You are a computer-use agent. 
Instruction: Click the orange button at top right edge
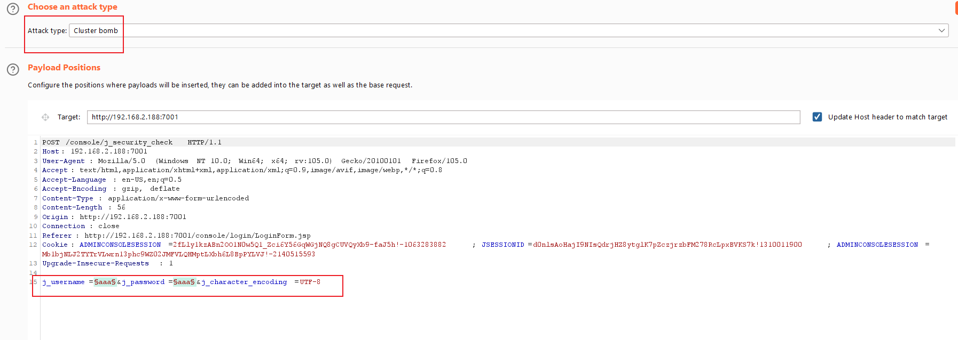coord(956,7)
